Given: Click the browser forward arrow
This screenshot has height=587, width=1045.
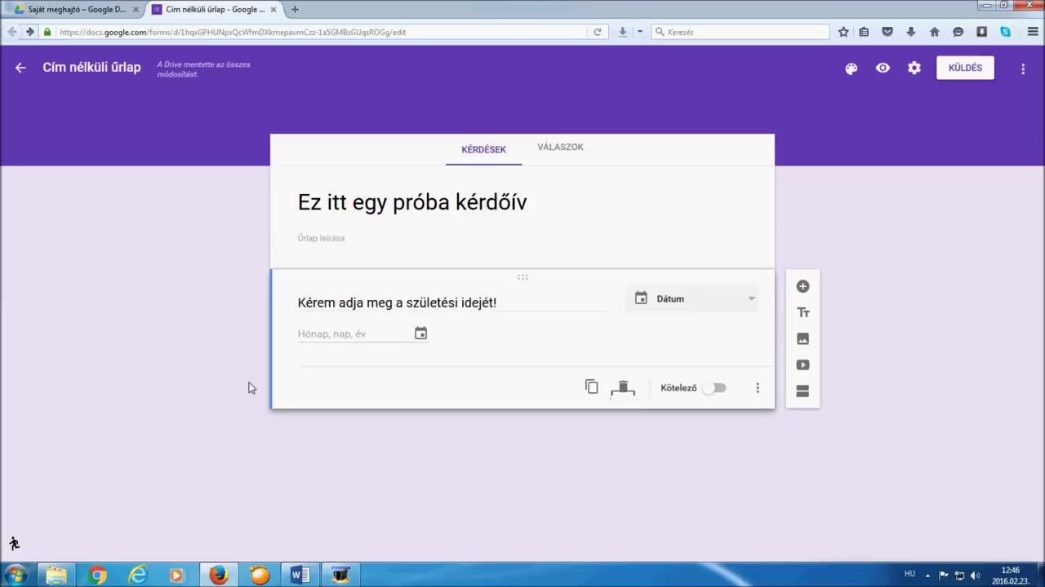Looking at the screenshot, I should (29, 32).
